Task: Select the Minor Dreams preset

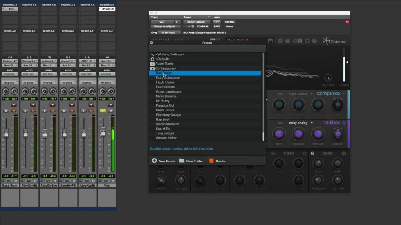Action: coord(205,96)
